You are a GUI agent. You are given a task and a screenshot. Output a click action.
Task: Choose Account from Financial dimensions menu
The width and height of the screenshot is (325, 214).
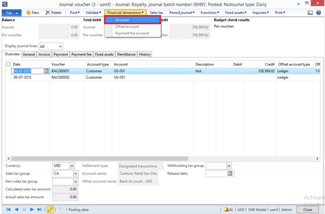pos(132,20)
